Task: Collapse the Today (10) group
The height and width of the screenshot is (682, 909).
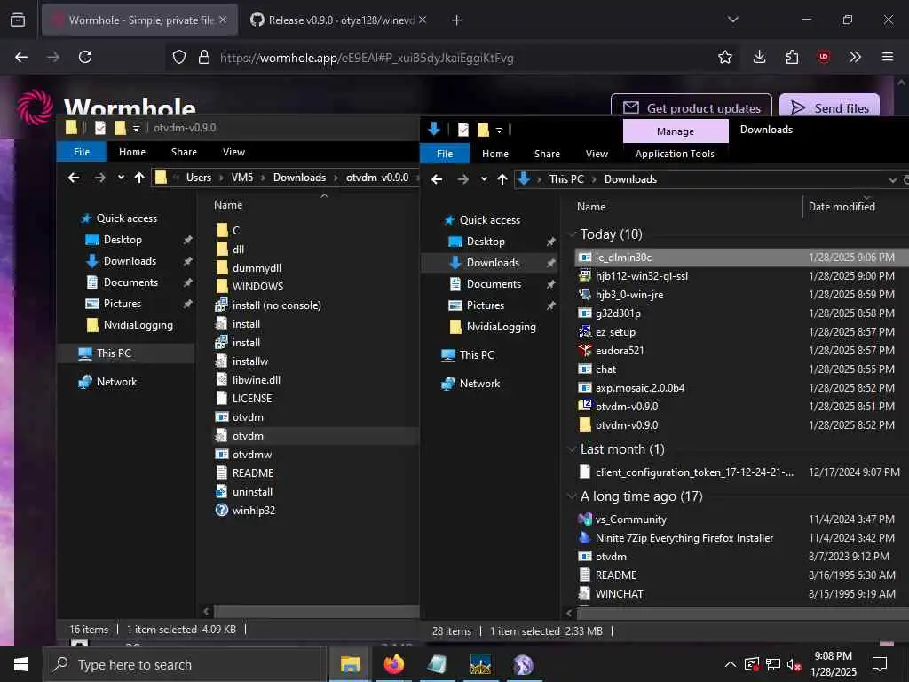Action: 572,234
